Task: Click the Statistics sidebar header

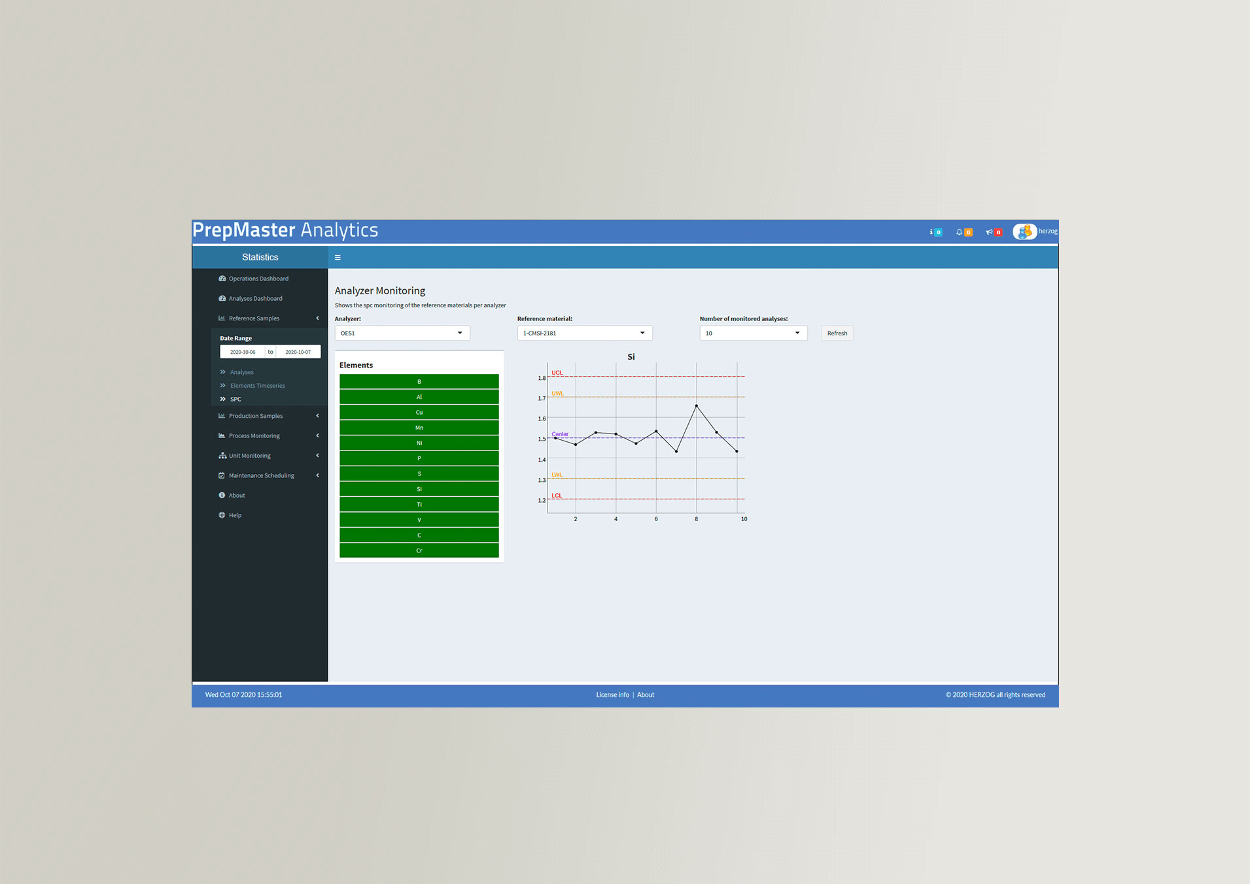Action: click(x=260, y=258)
